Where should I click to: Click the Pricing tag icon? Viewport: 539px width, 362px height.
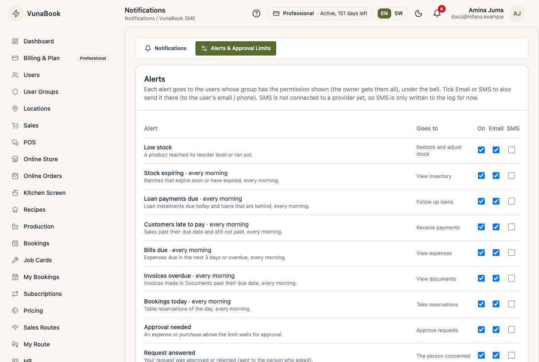point(15,311)
